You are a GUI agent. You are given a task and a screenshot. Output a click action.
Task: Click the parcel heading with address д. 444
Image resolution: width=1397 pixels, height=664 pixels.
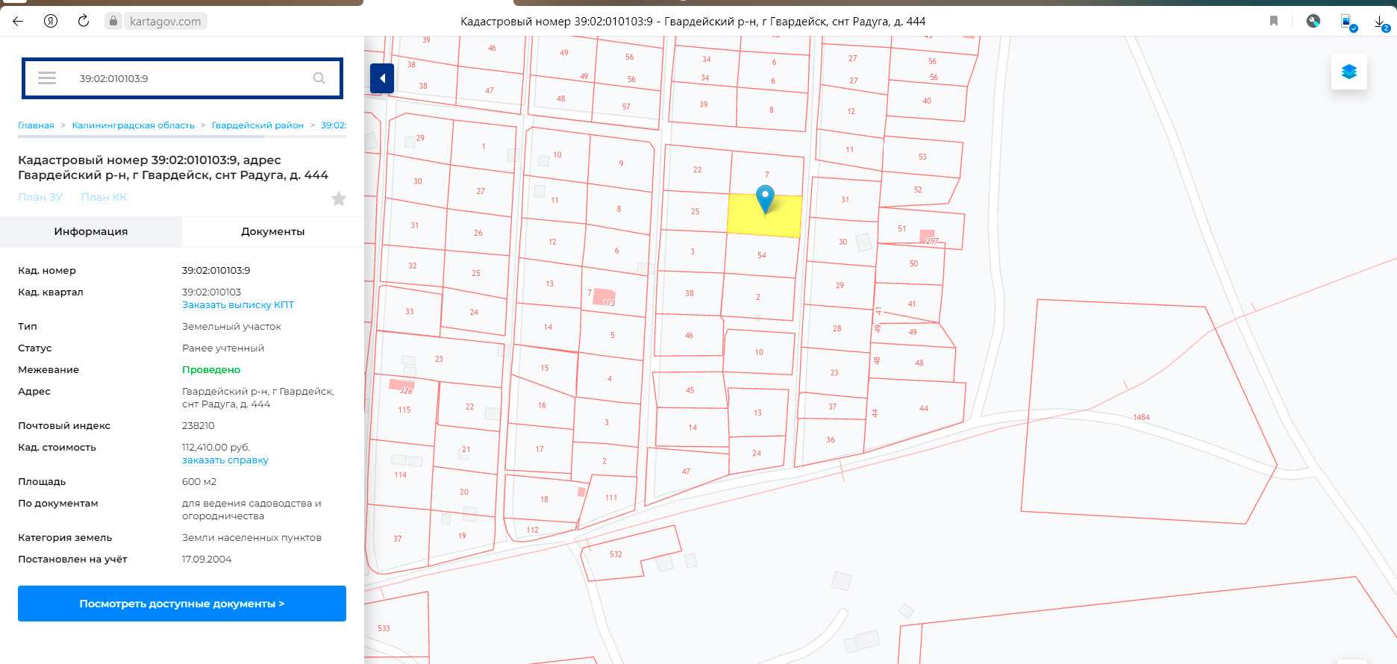(173, 167)
